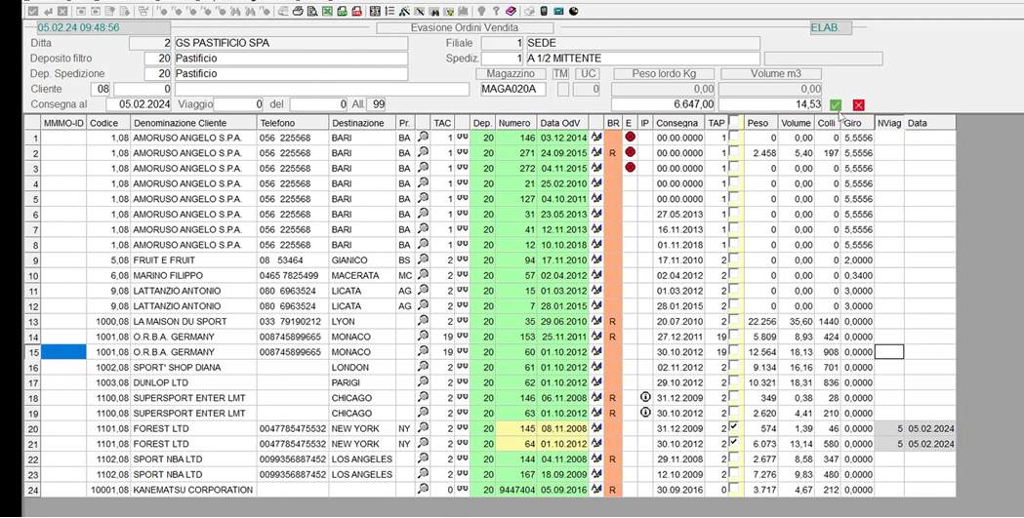Click the MAGA020A warehouse input field
The image size is (1024, 518).
point(512,90)
